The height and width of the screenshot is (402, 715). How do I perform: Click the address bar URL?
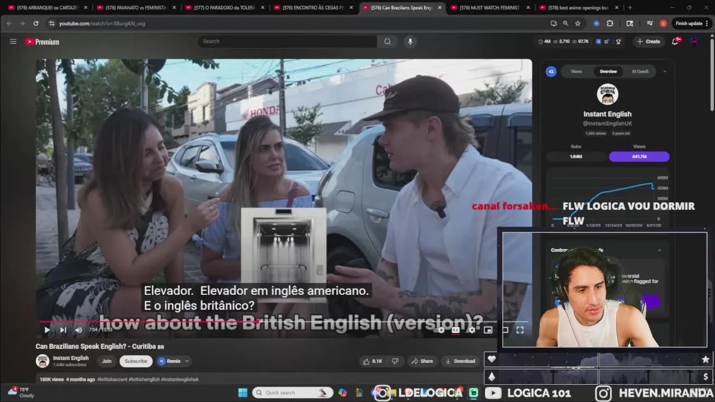(102, 23)
